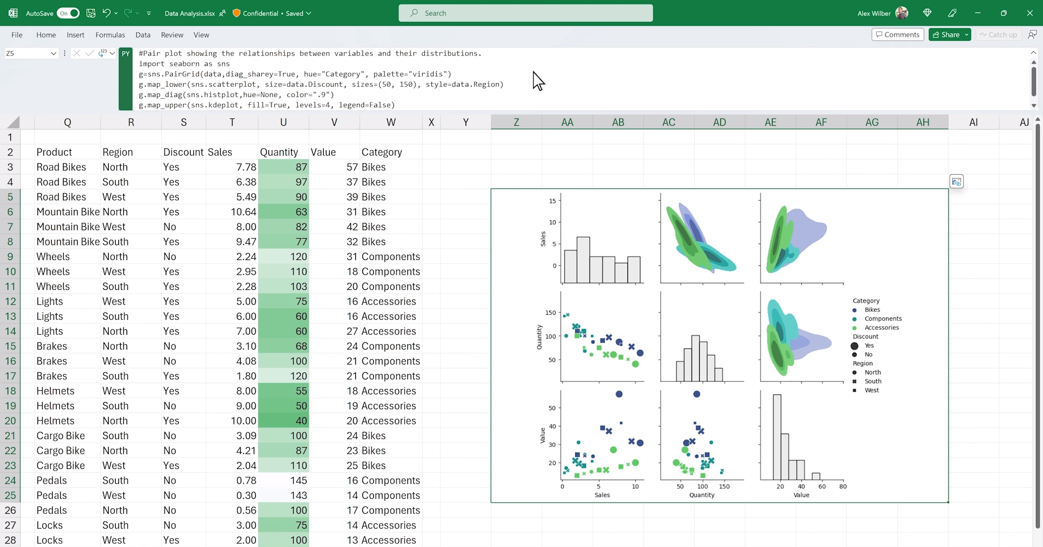The image size is (1043, 547).
Task: Open the Microsoft 365 premium diamond icon
Action: (x=927, y=13)
